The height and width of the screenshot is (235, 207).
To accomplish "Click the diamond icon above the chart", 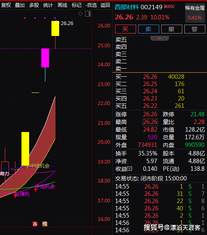I will (81, 14).
